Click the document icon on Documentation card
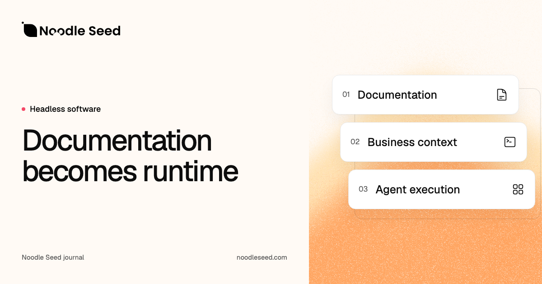Image resolution: width=542 pixels, height=284 pixels. click(502, 95)
